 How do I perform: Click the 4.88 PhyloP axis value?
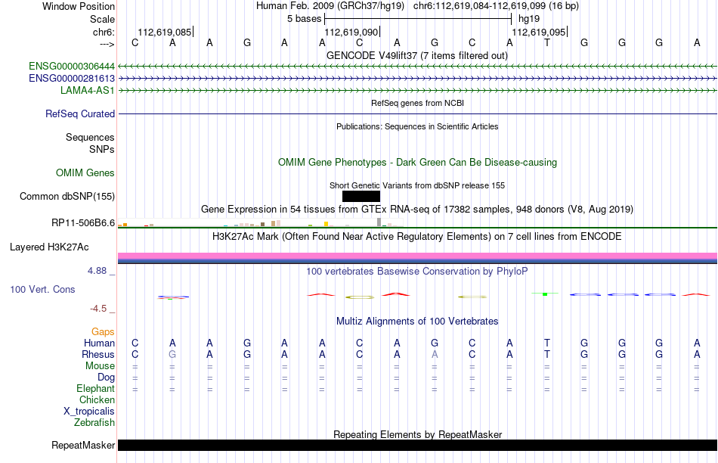(97, 271)
